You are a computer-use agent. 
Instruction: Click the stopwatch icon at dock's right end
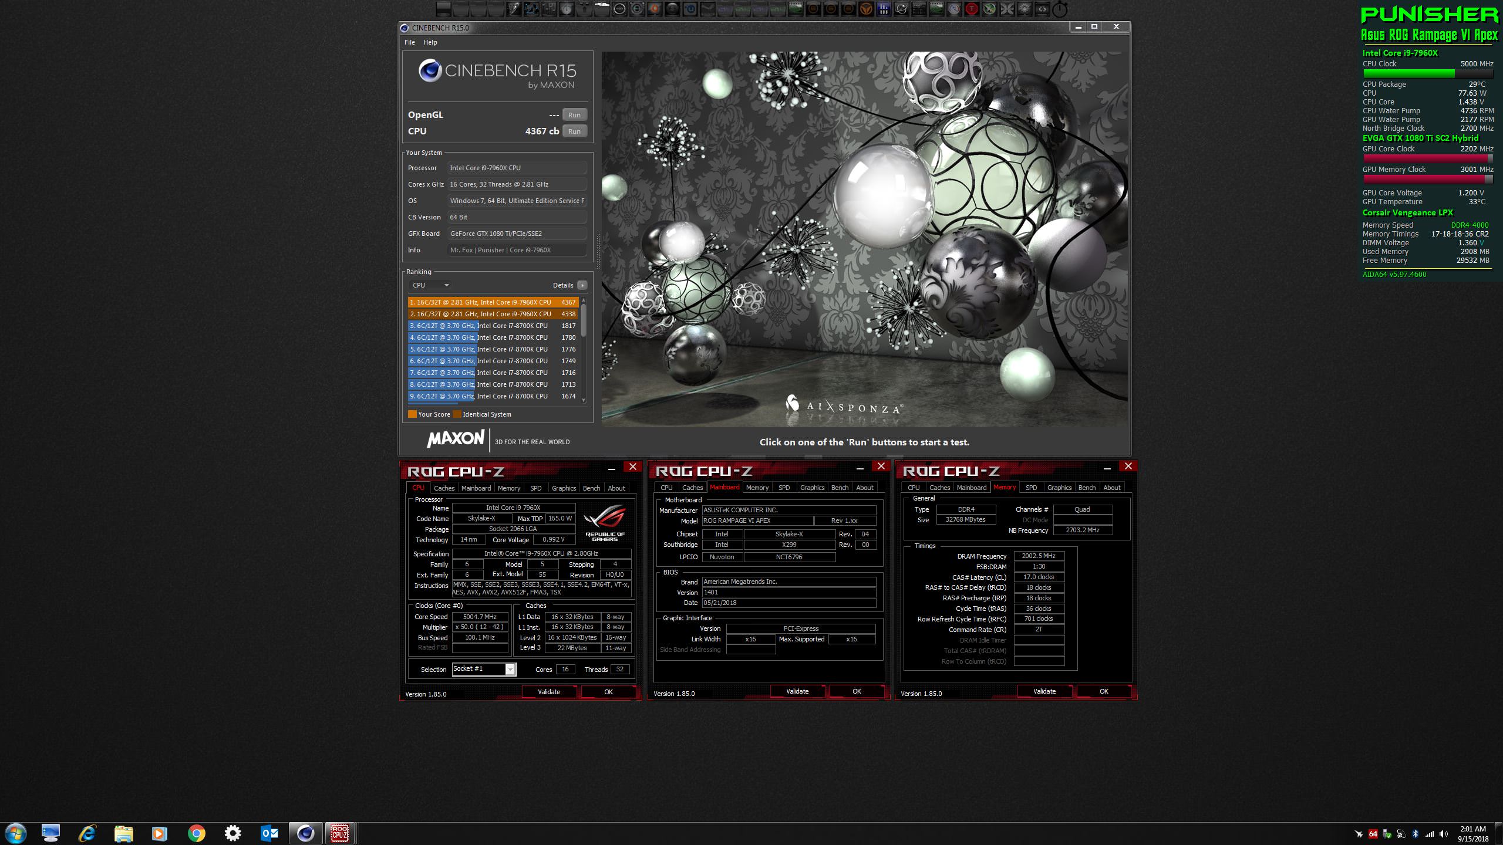point(1060,9)
